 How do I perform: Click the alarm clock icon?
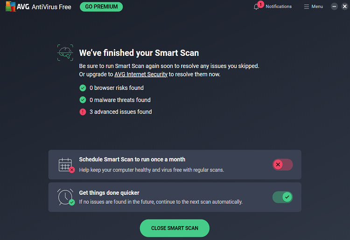(x=66, y=197)
